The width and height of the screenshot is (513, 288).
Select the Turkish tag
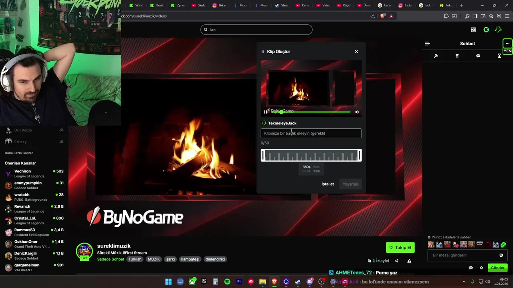point(135,259)
